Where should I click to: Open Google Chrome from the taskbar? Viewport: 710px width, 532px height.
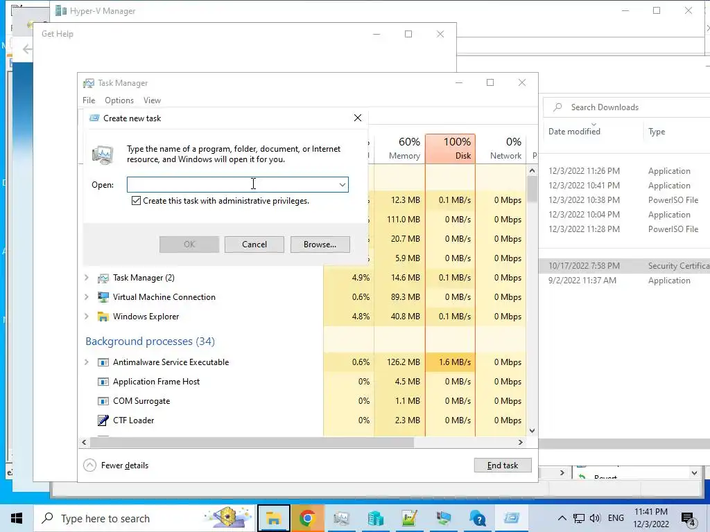(307, 518)
